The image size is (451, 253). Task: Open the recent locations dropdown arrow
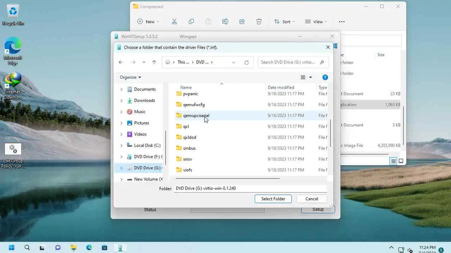(144, 62)
